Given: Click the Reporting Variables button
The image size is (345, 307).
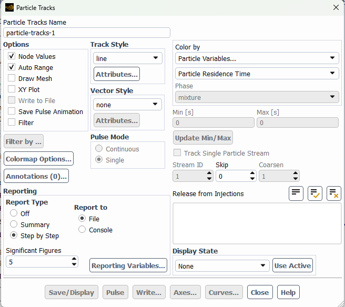Looking at the screenshot, I should 128,265.
